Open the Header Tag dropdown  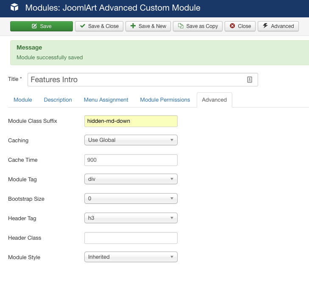(x=131, y=218)
